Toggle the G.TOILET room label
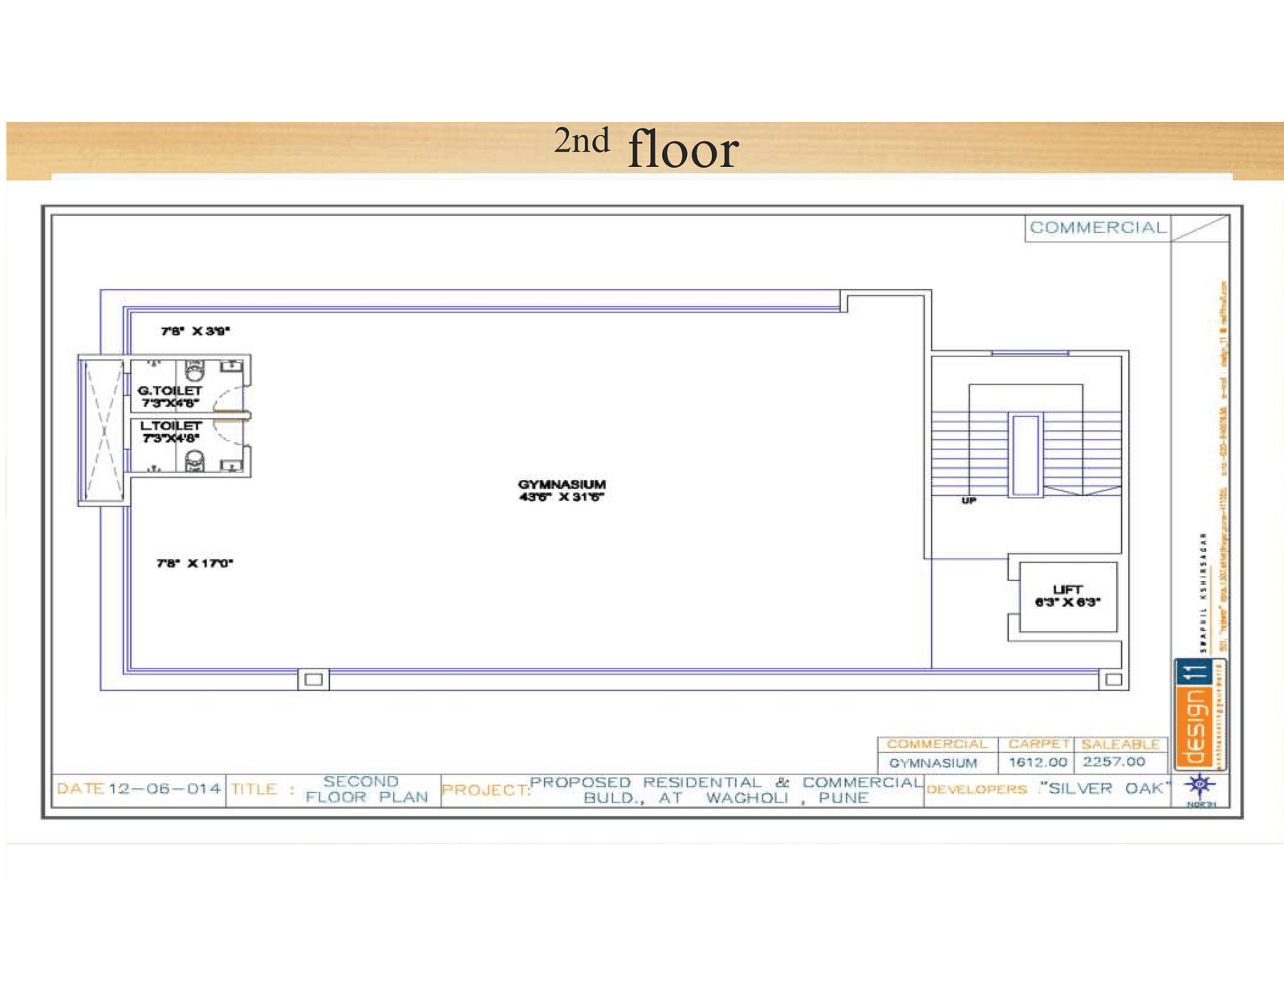 pyautogui.click(x=169, y=389)
